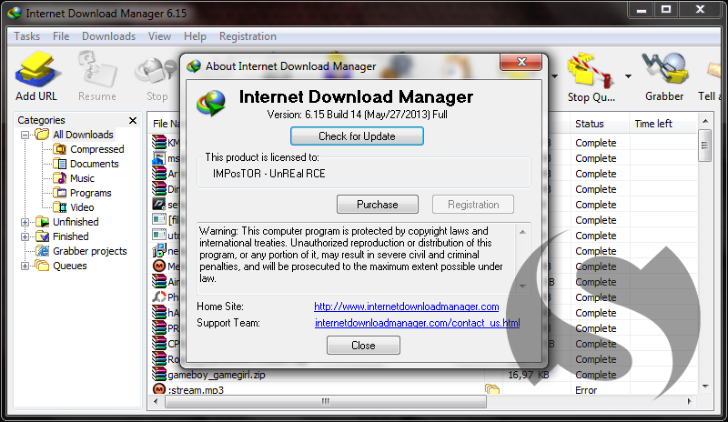Click the All Downloads folder icon
Screen dimensions: 728x422
[x=42, y=135]
